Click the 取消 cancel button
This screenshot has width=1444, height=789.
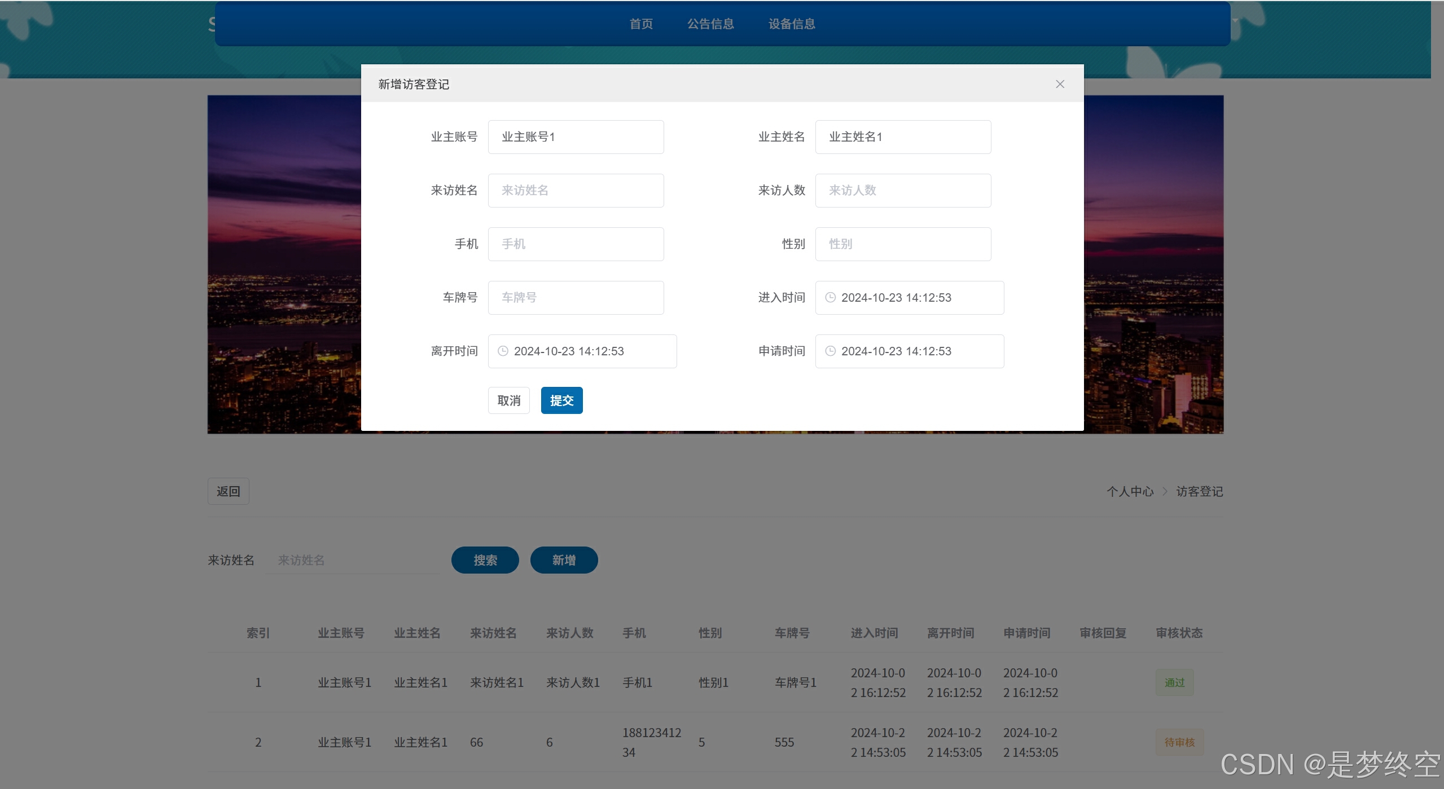[508, 400]
